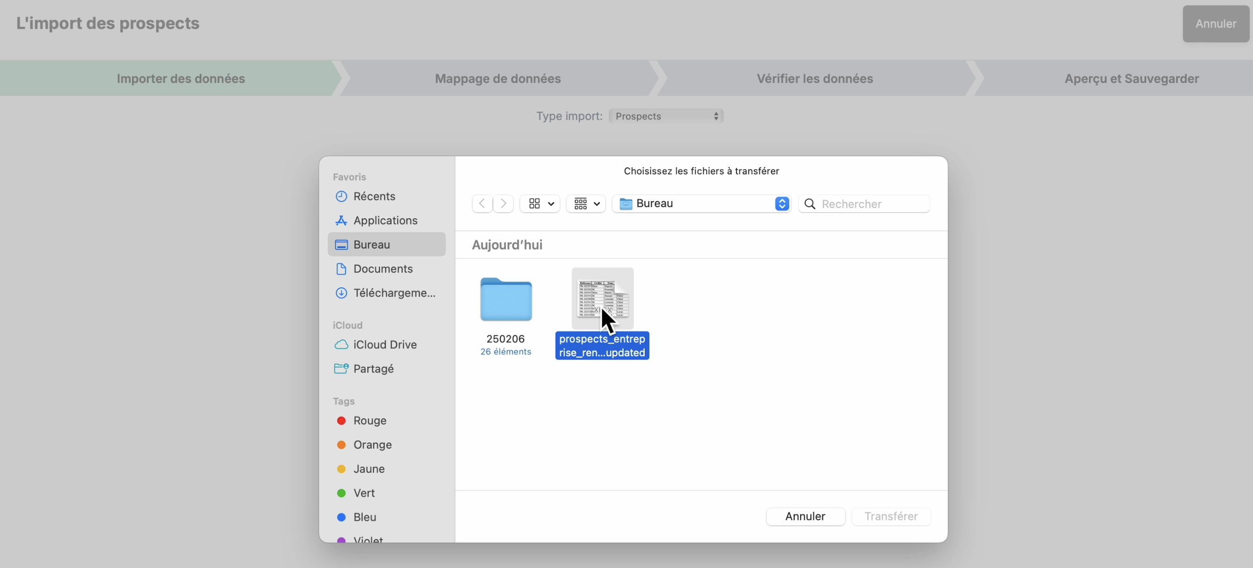This screenshot has width=1253, height=568.
Task: Go to Téléchargements in the sidebar
Action: coord(393,293)
